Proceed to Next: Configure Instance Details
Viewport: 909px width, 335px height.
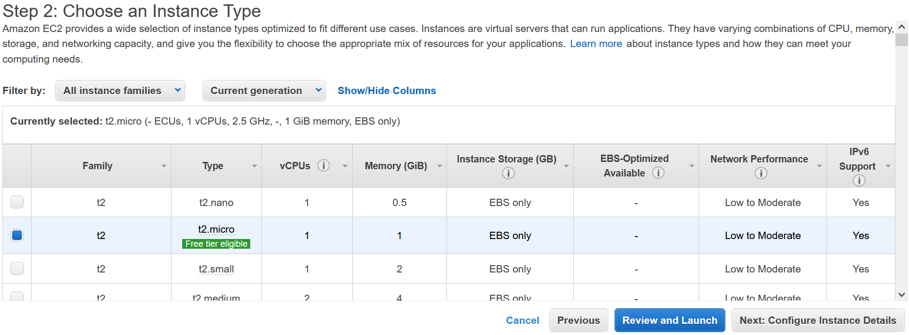click(x=818, y=320)
